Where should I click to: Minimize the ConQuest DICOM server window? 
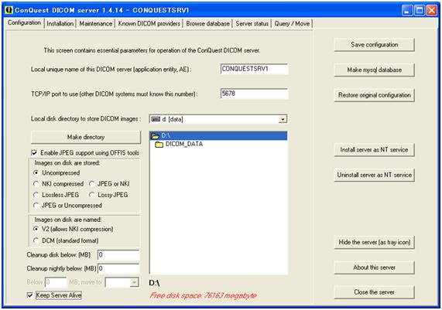click(x=407, y=10)
